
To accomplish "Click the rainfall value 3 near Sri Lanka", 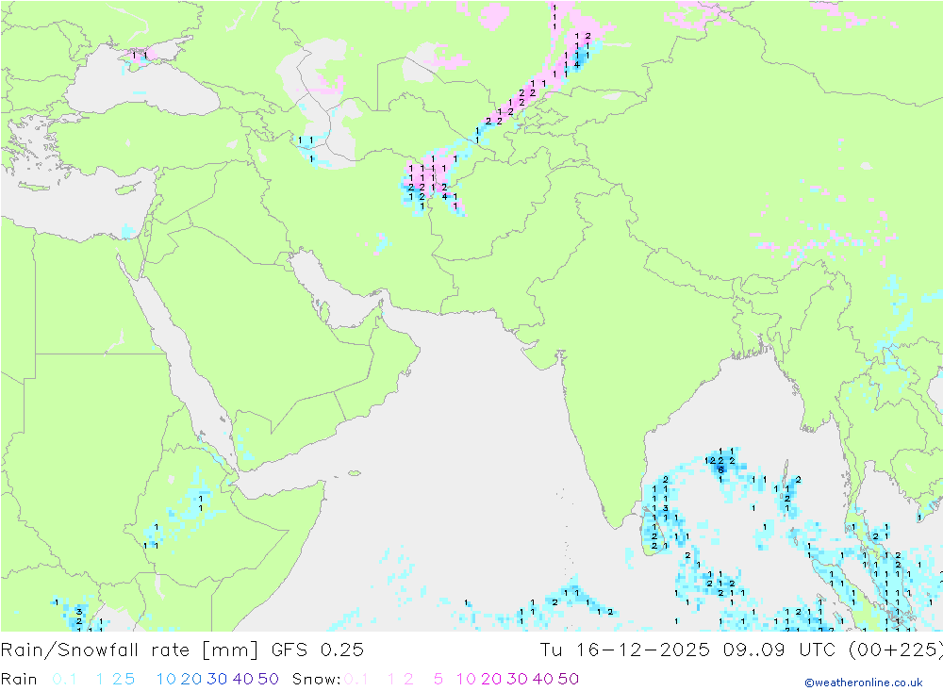I will pos(665,508).
